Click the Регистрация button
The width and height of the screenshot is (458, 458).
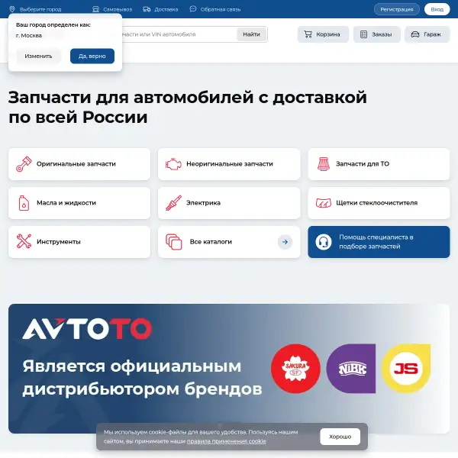coord(397,9)
